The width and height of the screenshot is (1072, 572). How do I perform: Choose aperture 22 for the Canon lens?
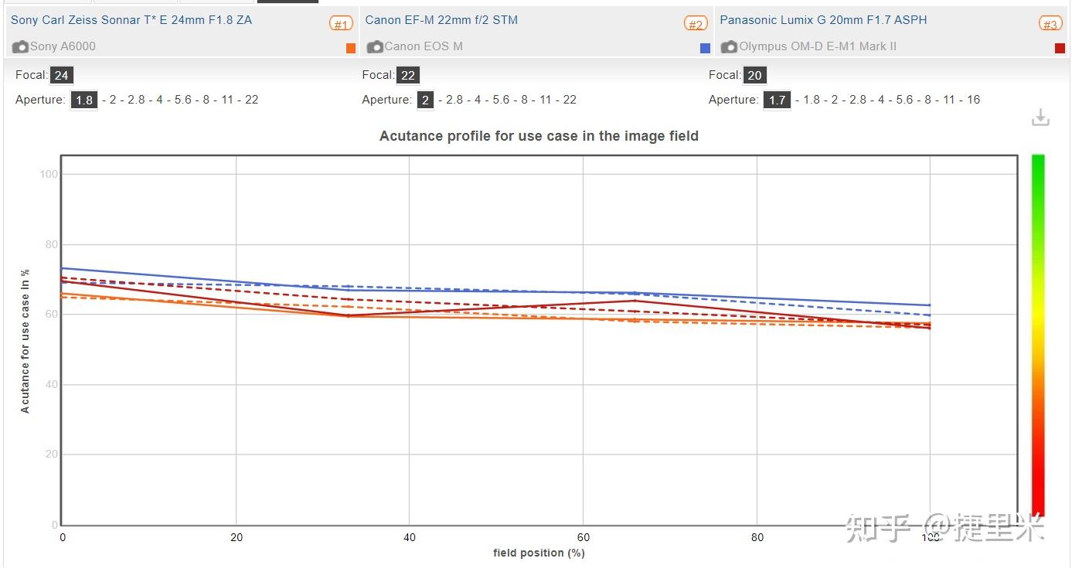point(570,100)
